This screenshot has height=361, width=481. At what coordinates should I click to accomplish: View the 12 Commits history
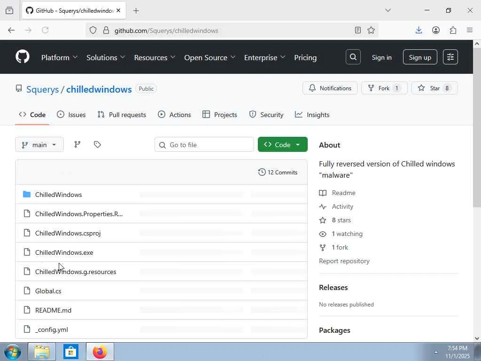tap(278, 172)
